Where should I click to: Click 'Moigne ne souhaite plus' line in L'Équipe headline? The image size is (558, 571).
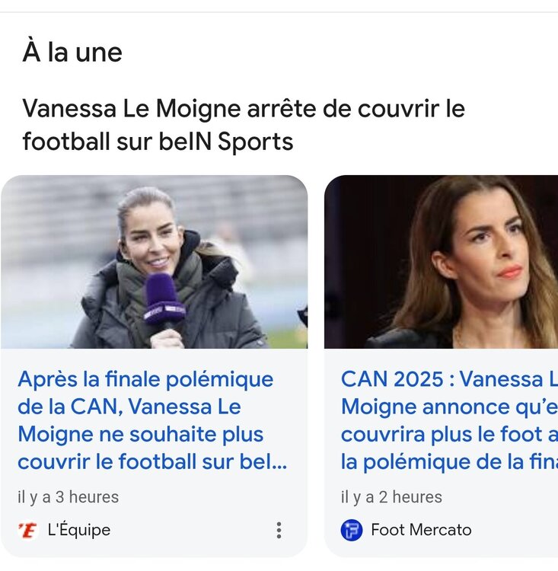(x=141, y=435)
